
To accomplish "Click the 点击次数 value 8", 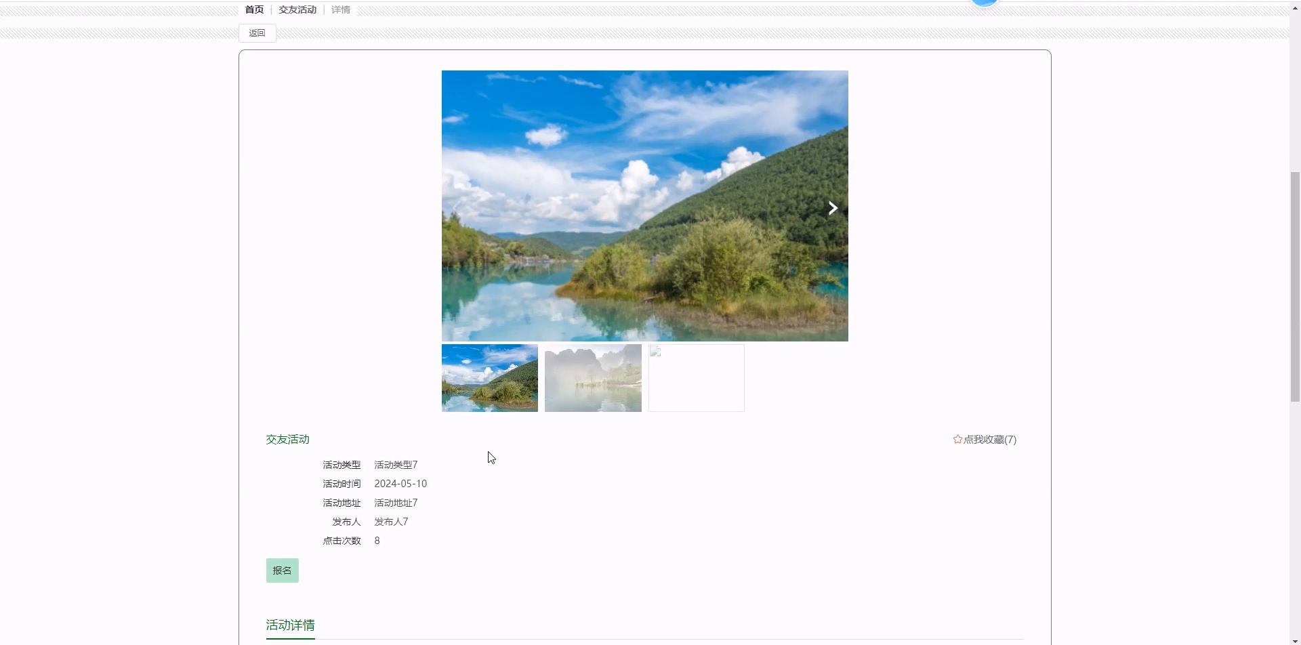I will click(x=377, y=541).
